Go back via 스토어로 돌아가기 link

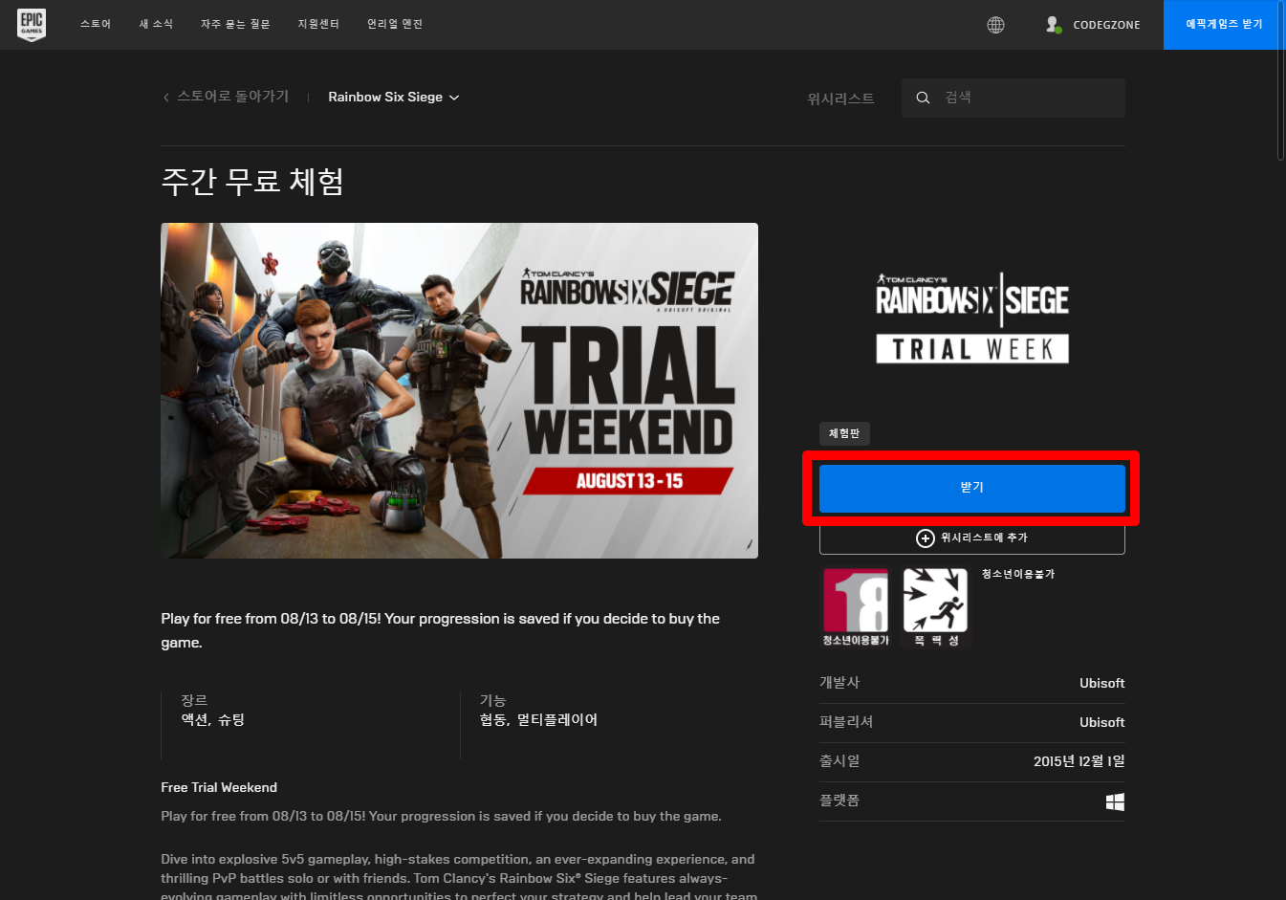click(x=232, y=97)
